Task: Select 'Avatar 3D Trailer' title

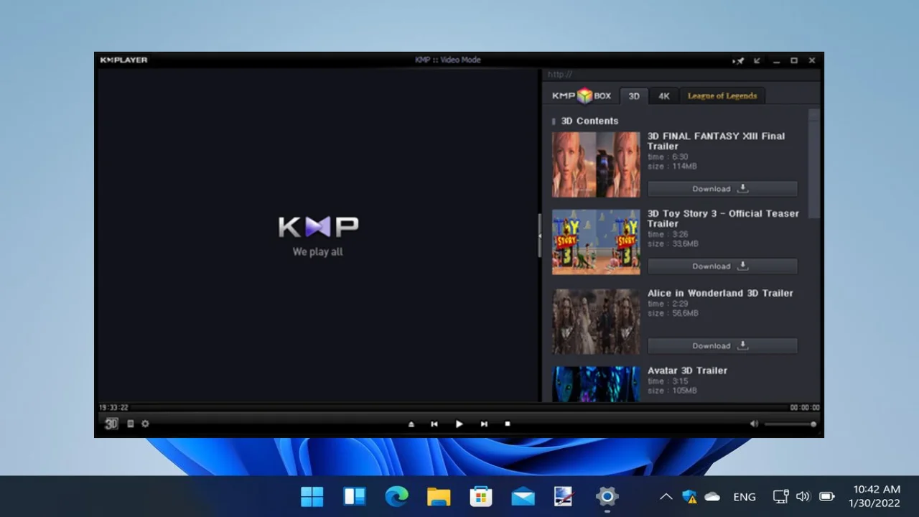Action: (x=687, y=371)
